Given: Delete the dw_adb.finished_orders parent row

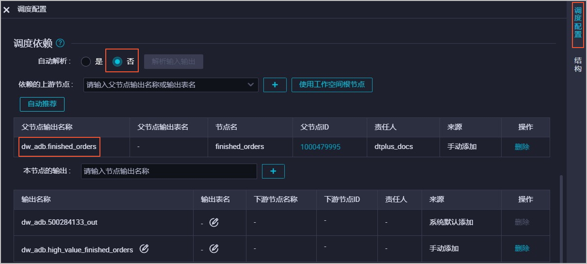Looking at the screenshot, I should pyautogui.click(x=522, y=147).
